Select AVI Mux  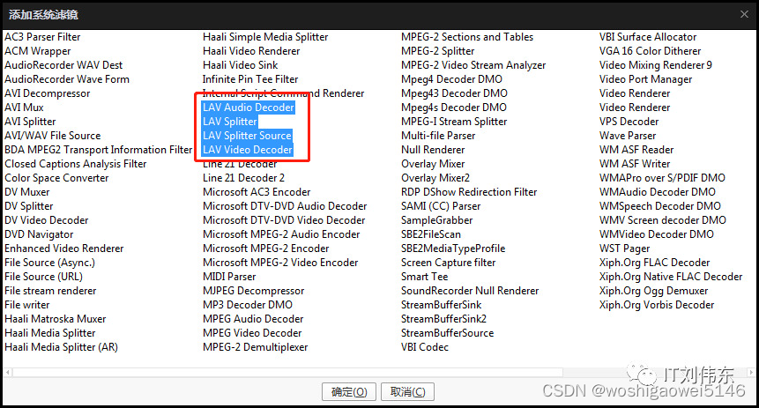[x=24, y=108]
